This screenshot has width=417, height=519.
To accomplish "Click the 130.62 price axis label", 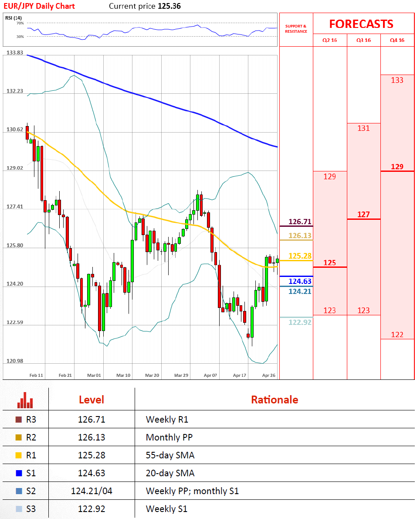I will tap(15, 130).
